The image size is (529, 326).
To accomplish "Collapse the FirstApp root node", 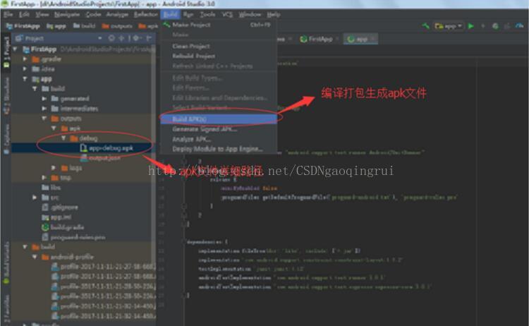I will [15, 49].
